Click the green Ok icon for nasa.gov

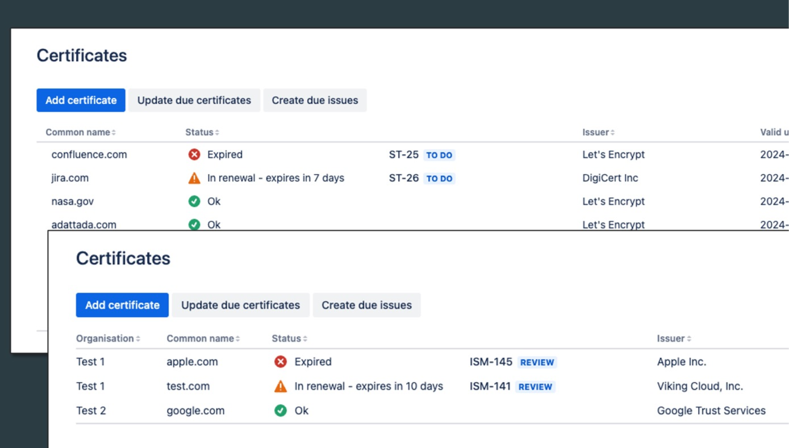pyautogui.click(x=195, y=201)
